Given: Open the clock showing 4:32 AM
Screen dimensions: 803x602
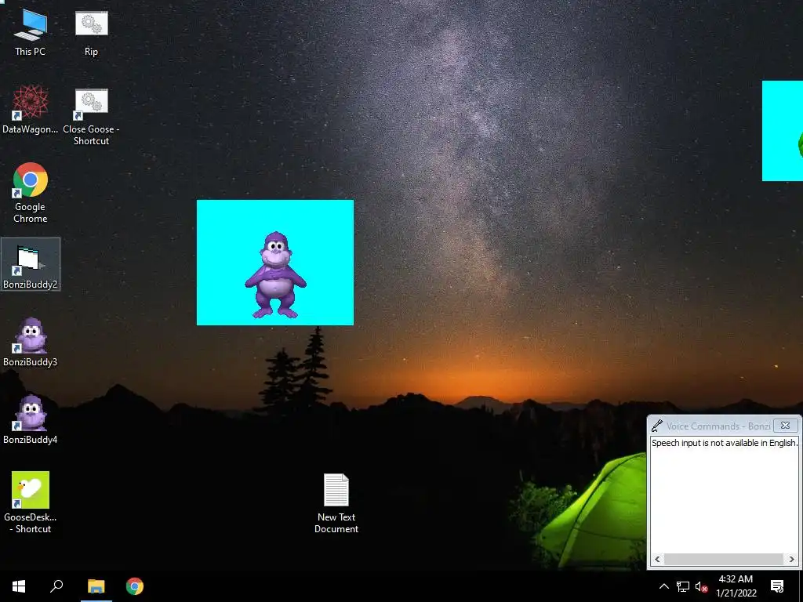Looking at the screenshot, I should point(736,586).
